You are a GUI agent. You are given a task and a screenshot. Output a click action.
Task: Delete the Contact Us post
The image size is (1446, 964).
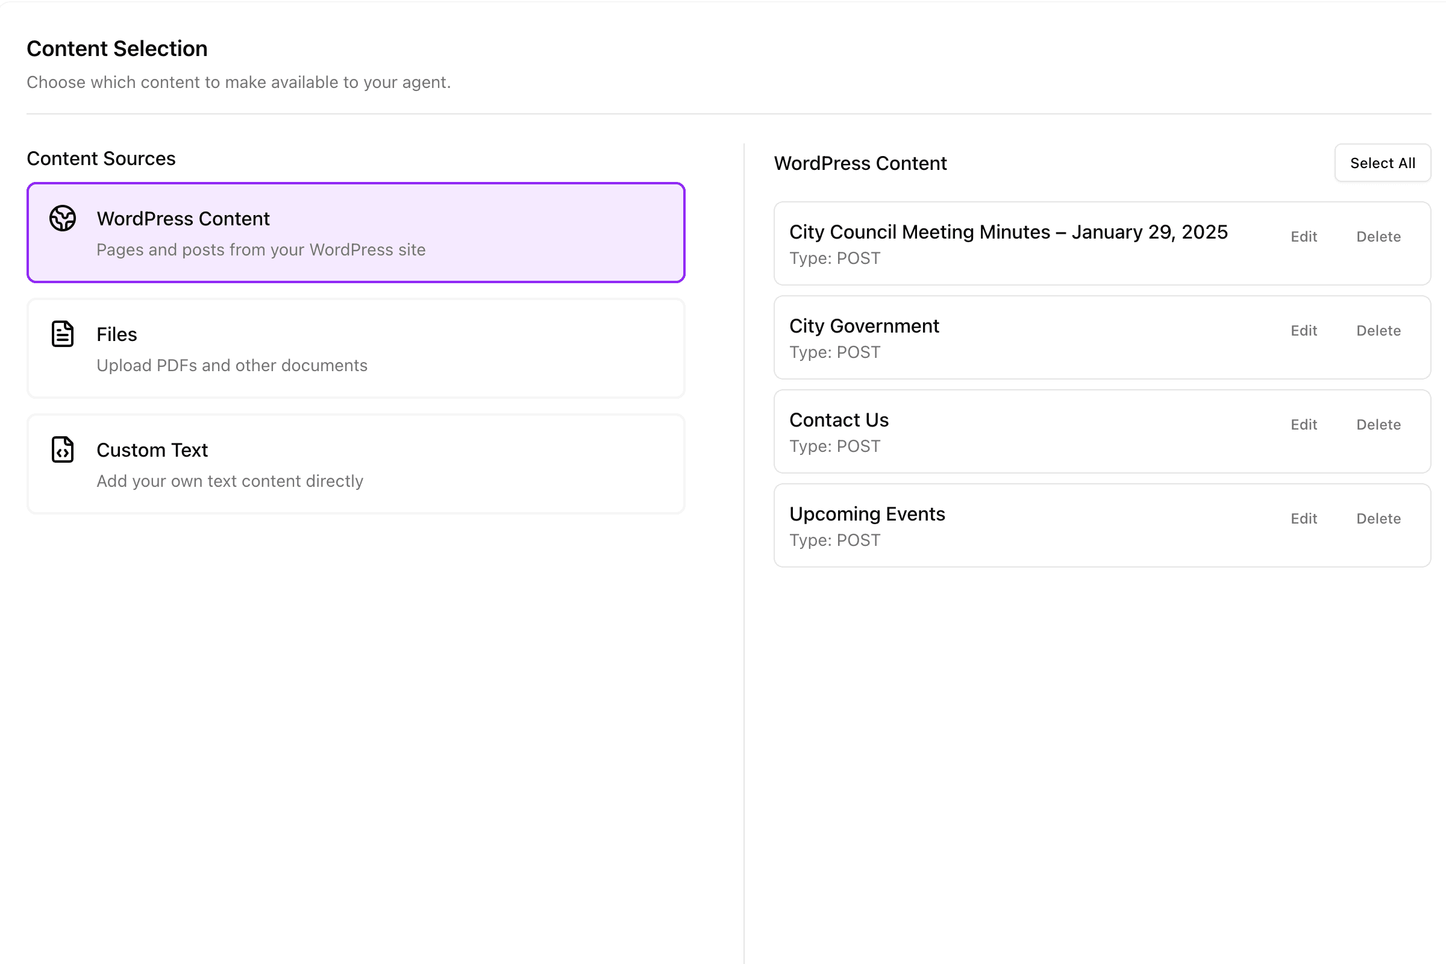coord(1378,425)
